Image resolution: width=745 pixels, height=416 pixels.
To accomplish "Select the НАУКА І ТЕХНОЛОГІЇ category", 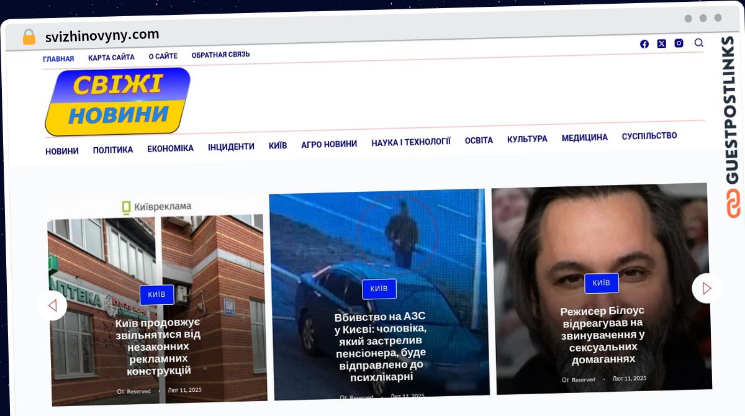I will click(411, 142).
